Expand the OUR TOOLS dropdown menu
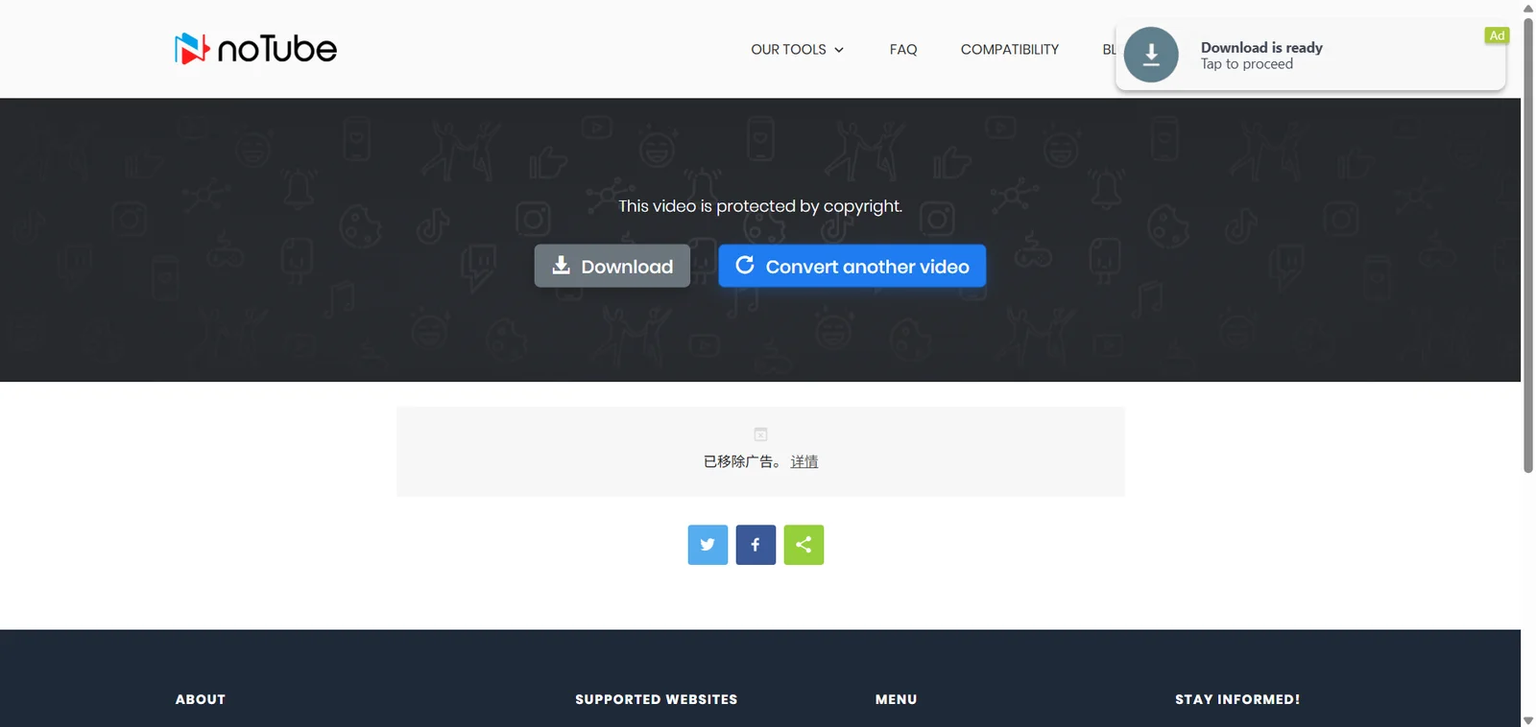This screenshot has width=1536, height=727. click(x=797, y=50)
